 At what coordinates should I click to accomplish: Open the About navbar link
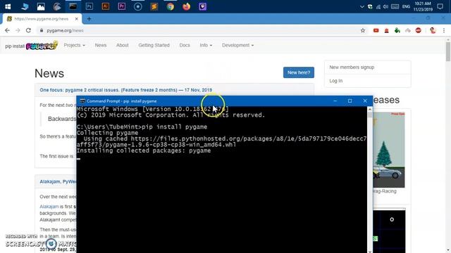(x=122, y=45)
